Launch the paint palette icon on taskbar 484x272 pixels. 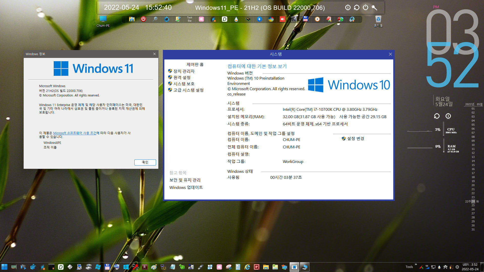tap(154, 267)
